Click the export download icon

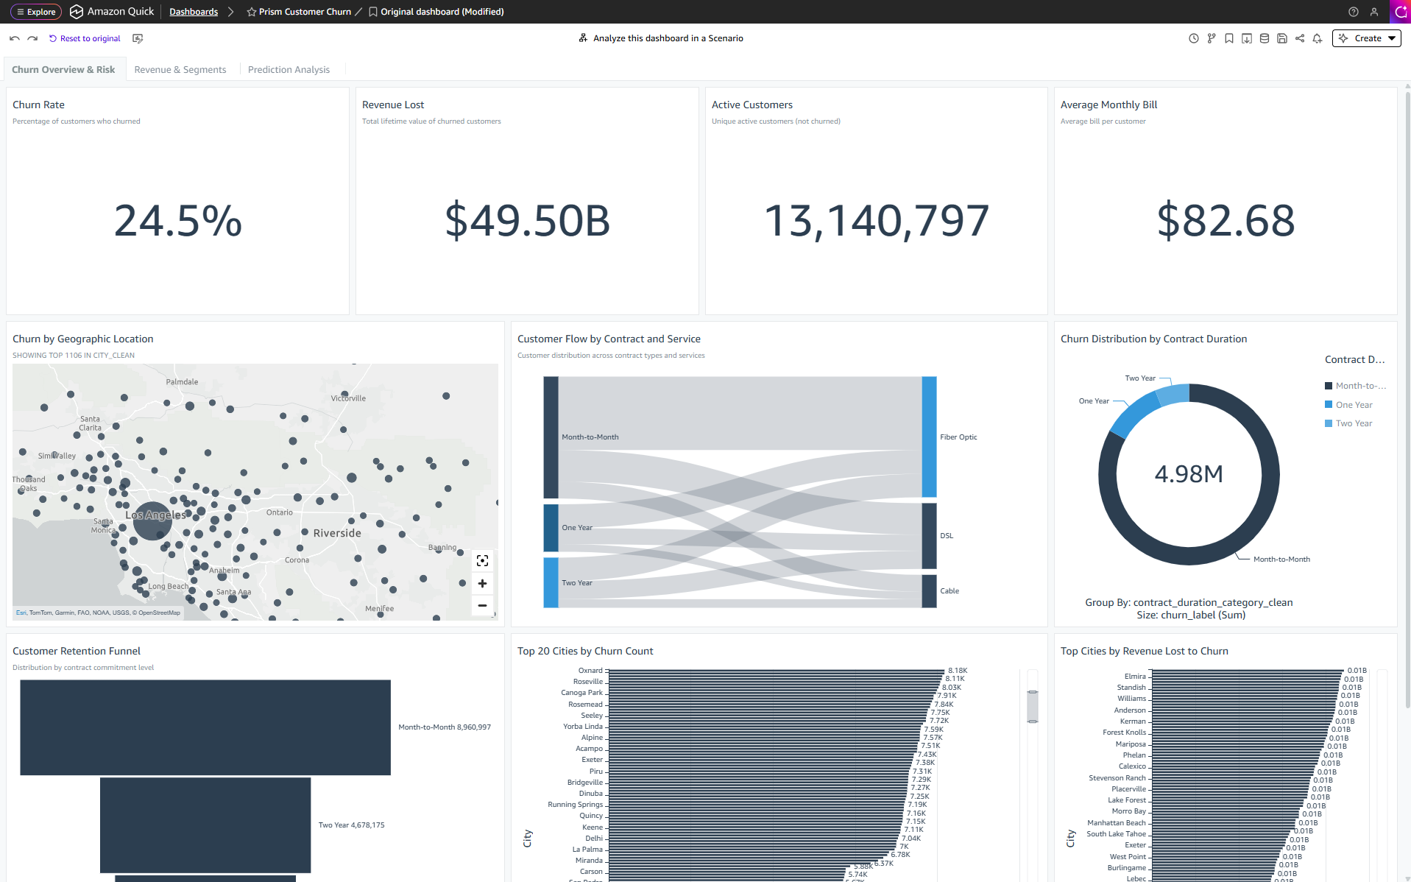(1247, 38)
